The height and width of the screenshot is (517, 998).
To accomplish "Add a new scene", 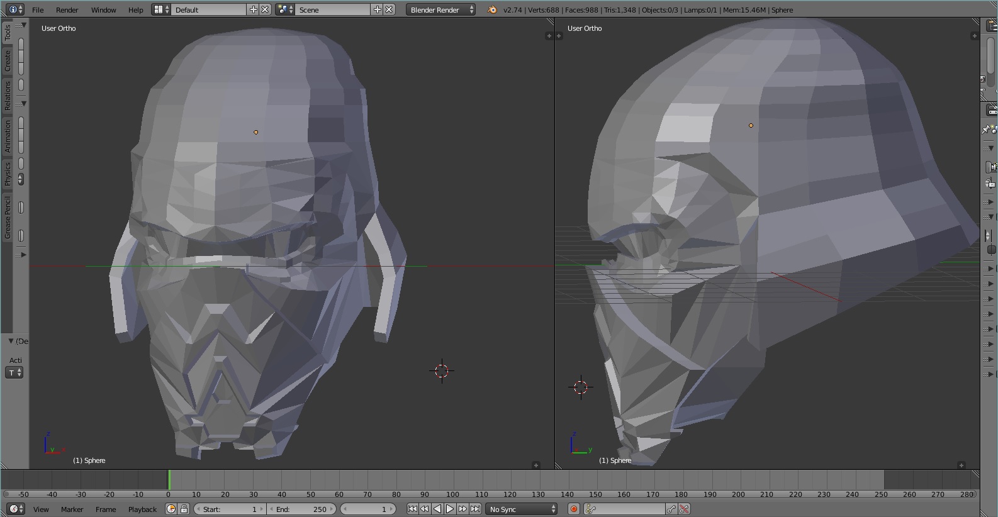I will 377,9.
